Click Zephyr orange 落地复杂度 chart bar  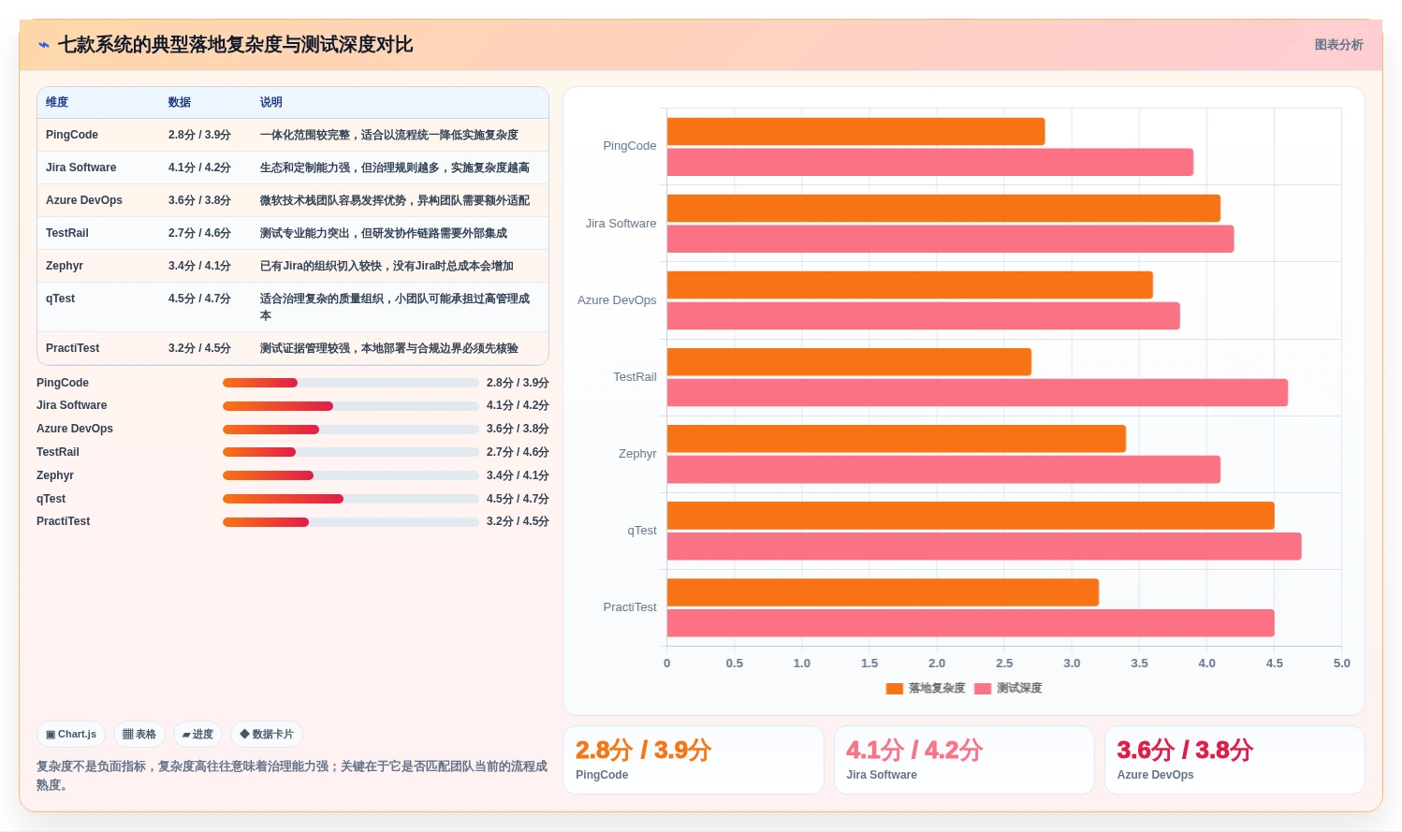897,439
